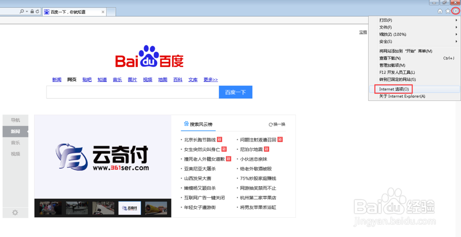This screenshot has width=461, height=237.
Task: Open a new blank tab
Action: [x=111, y=12]
